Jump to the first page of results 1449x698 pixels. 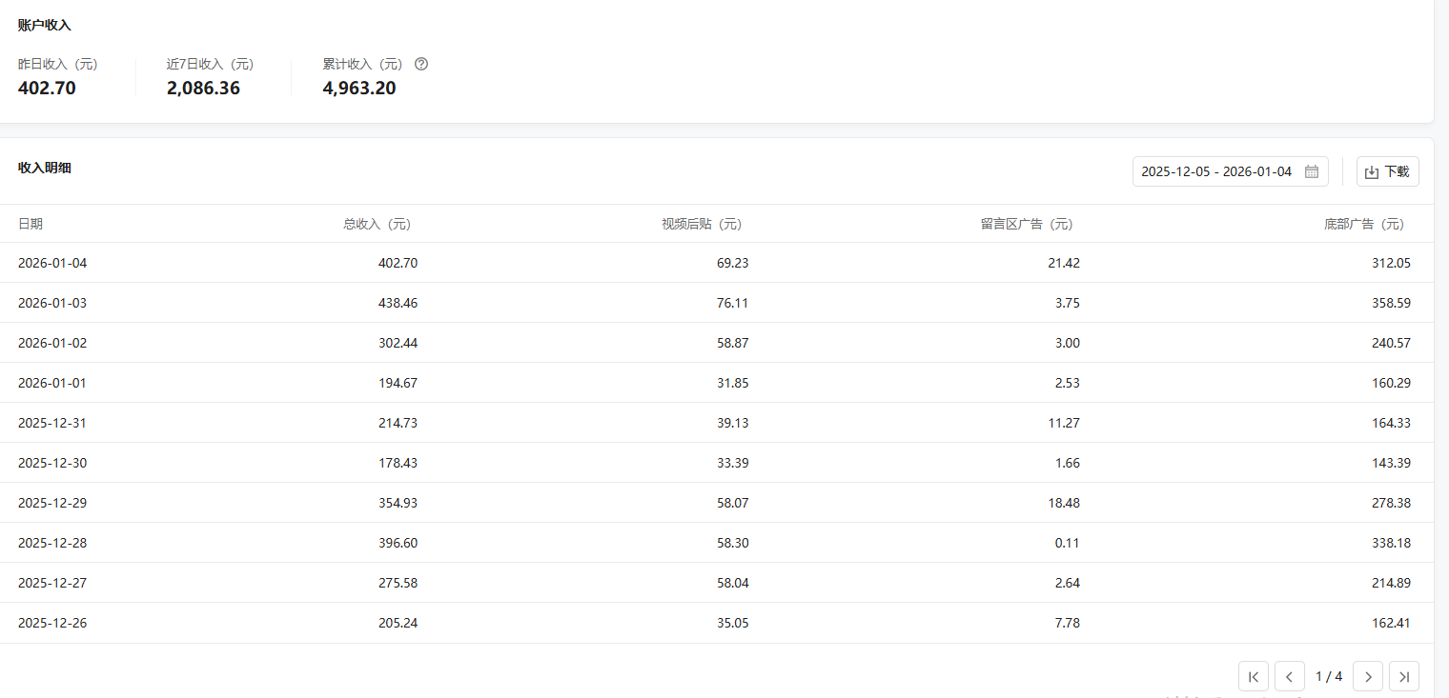pyautogui.click(x=1253, y=676)
